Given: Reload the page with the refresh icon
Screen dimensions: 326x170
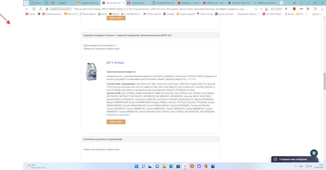Looking at the screenshot, I should pos(41,9).
